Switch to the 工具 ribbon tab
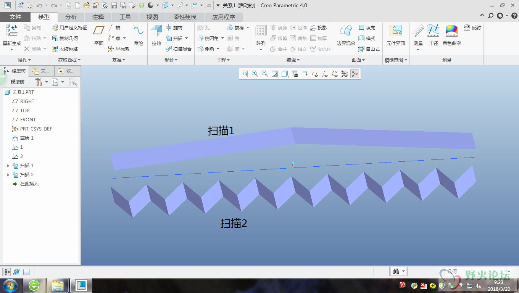 pos(125,17)
